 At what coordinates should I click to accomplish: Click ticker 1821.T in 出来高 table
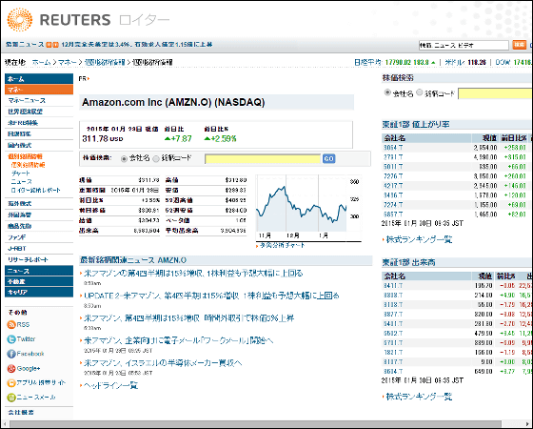(x=393, y=353)
